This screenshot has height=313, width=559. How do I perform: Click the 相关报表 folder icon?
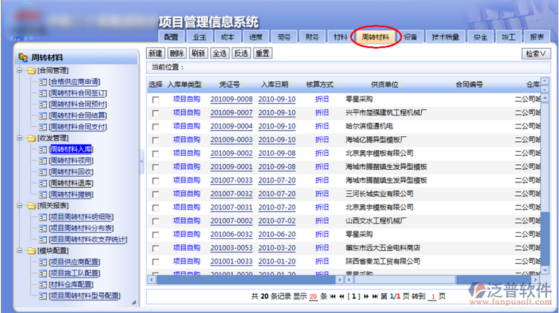(x=31, y=206)
